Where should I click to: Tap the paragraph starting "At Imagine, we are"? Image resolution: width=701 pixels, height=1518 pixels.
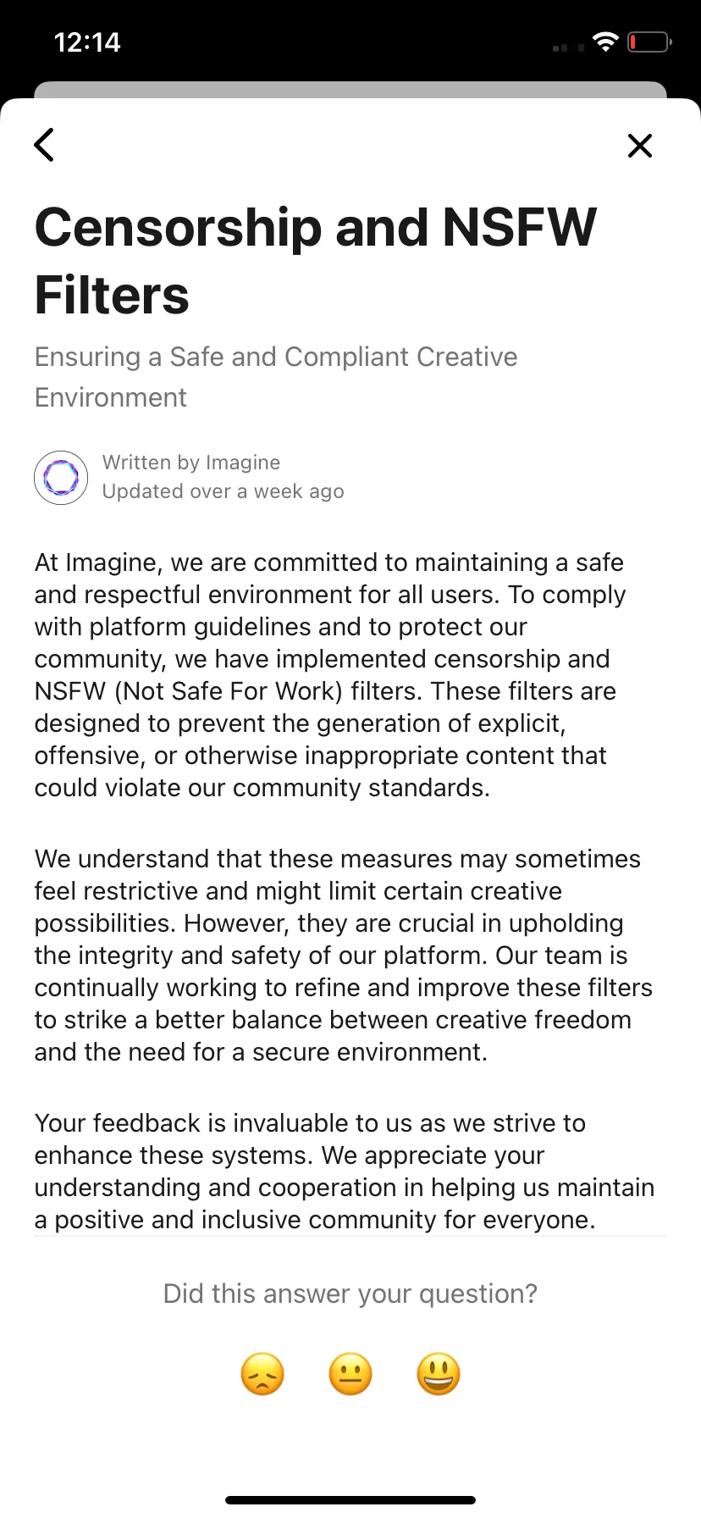tap(330, 675)
